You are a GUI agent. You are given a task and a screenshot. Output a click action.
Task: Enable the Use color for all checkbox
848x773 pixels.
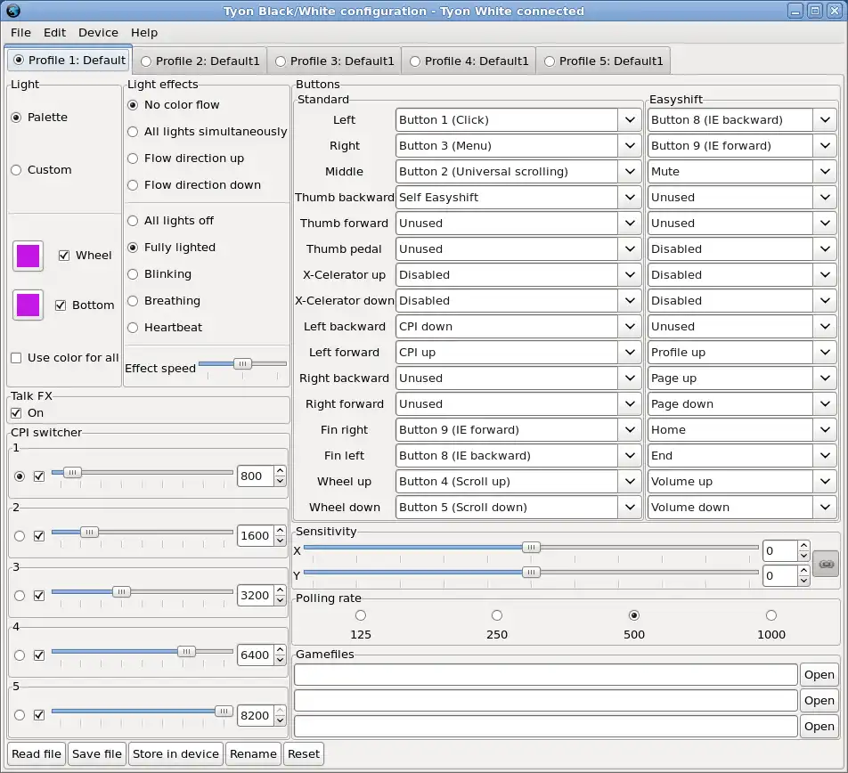tap(16, 358)
